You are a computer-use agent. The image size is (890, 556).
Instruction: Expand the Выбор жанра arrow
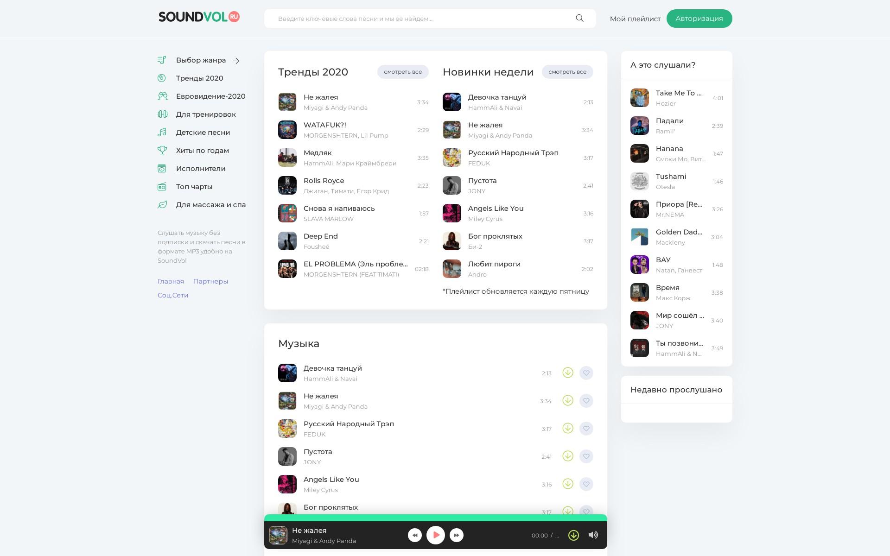(x=236, y=61)
